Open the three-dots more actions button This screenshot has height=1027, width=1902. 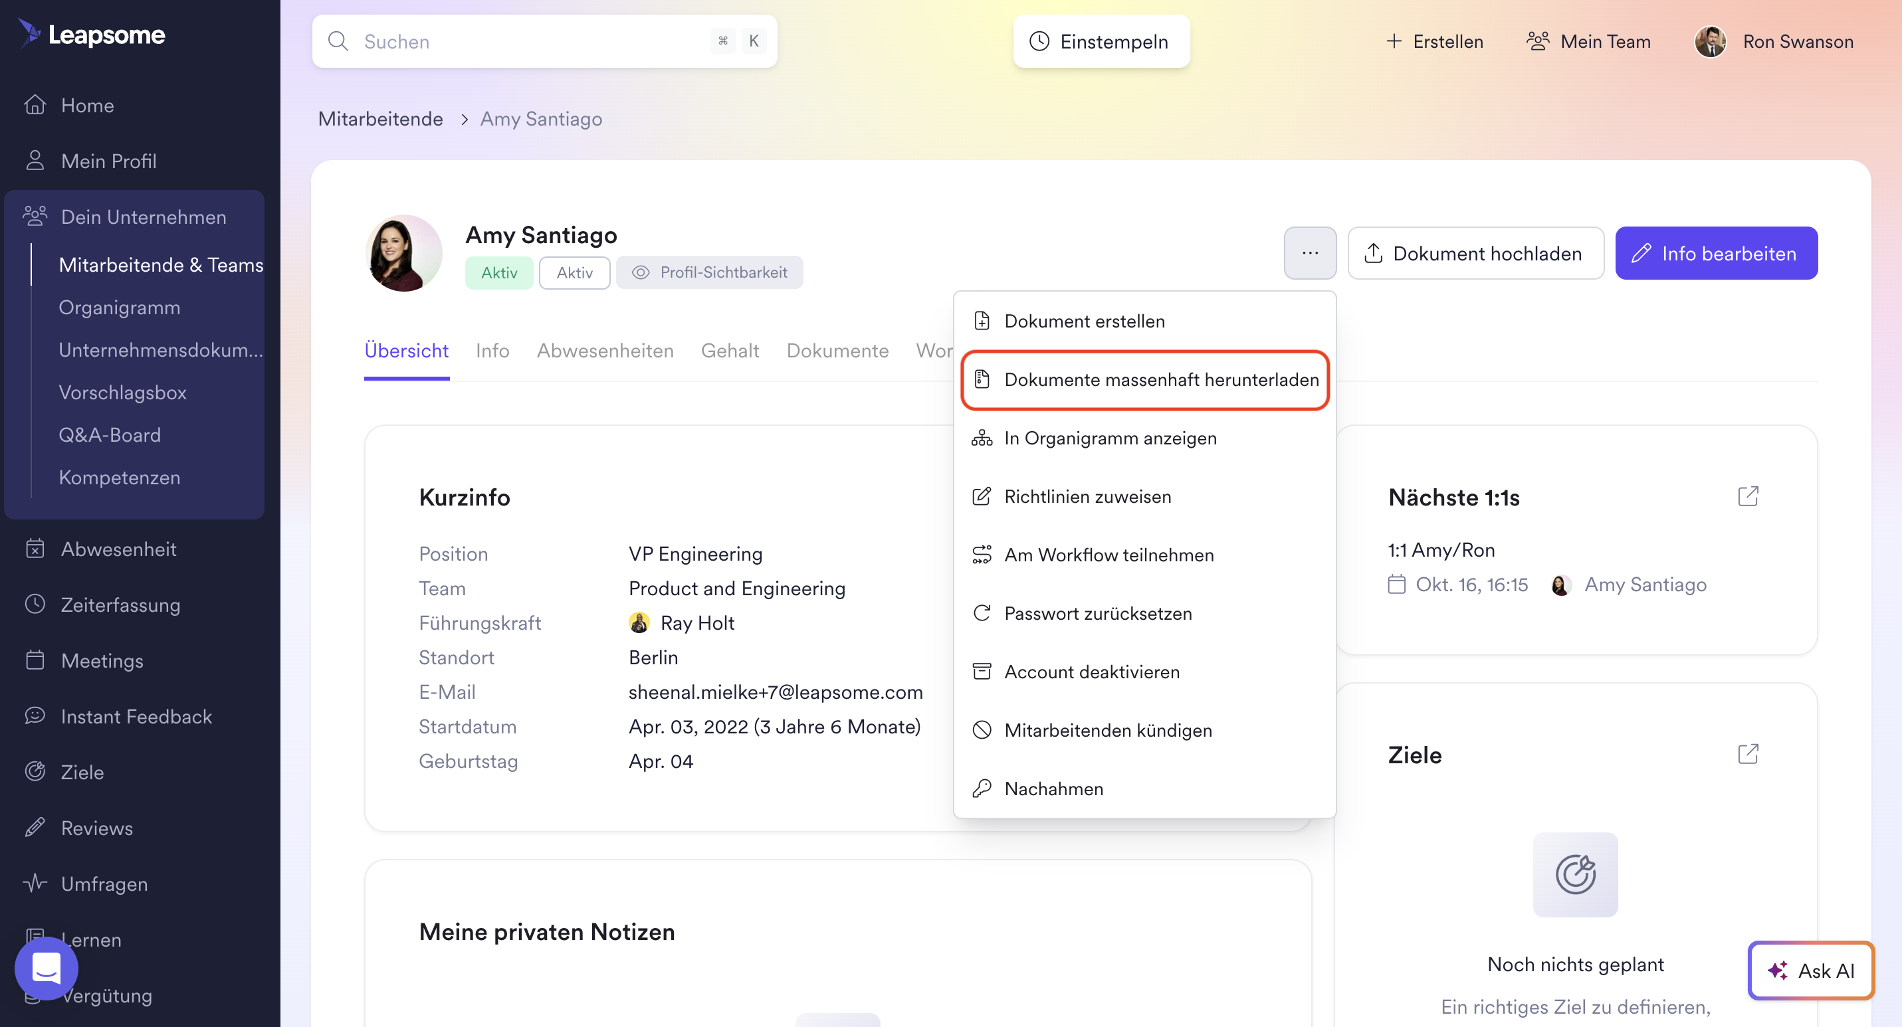pyautogui.click(x=1309, y=253)
